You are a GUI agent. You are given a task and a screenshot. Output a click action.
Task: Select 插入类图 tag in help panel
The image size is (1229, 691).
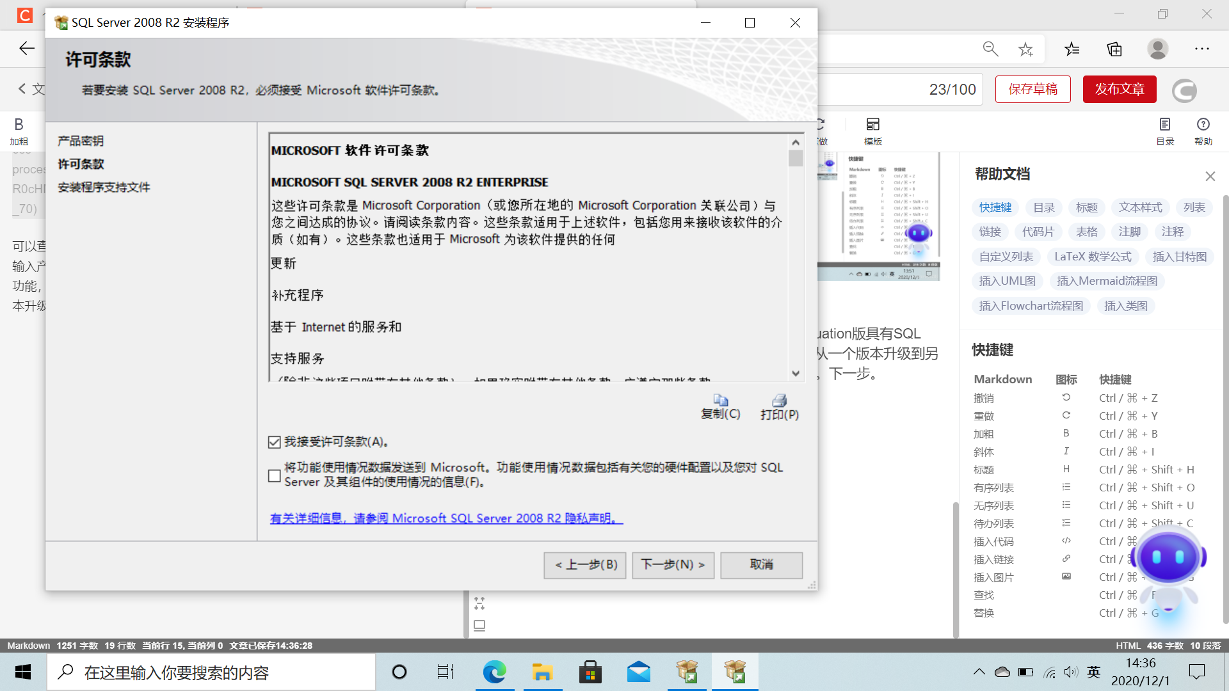click(1126, 306)
